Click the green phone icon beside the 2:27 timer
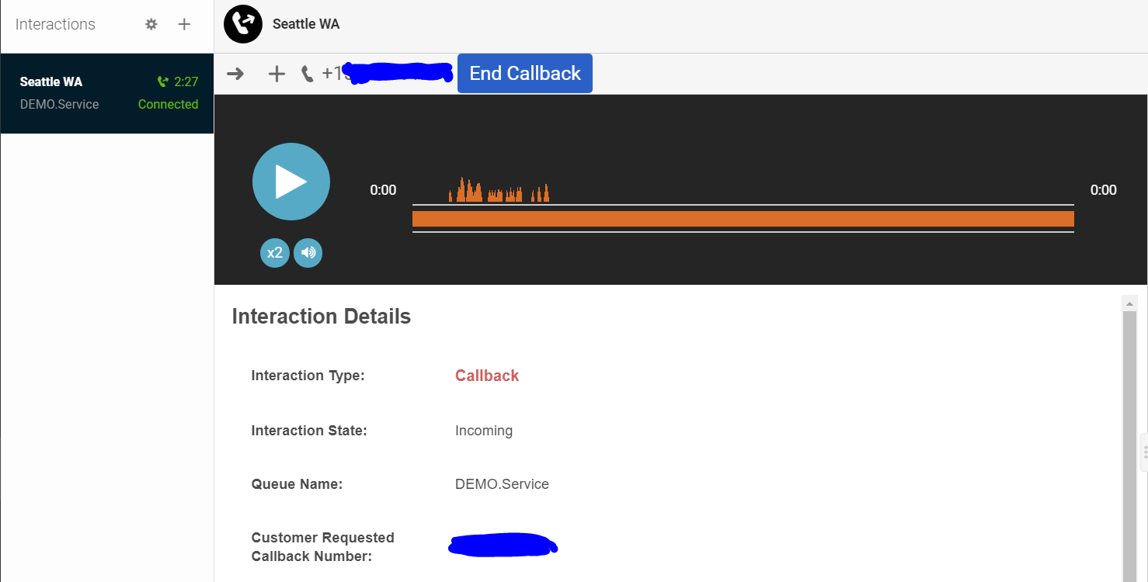The height and width of the screenshot is (582, 1148). coord(162,81)
